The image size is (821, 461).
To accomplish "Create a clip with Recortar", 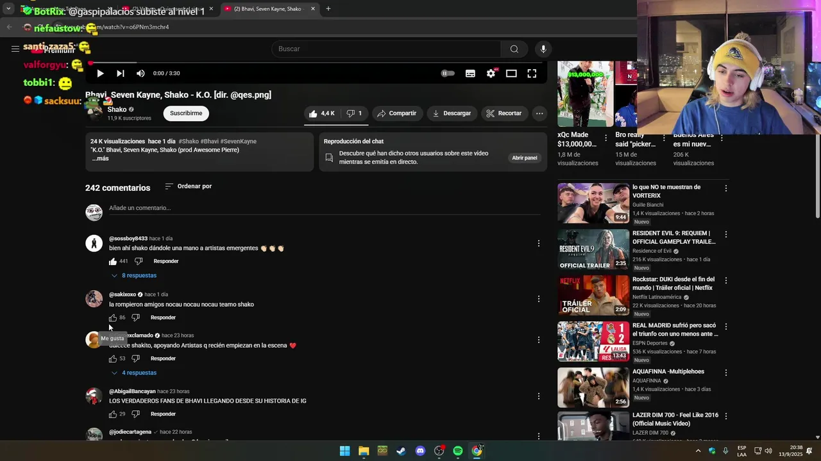I will [x=504, y=113].
